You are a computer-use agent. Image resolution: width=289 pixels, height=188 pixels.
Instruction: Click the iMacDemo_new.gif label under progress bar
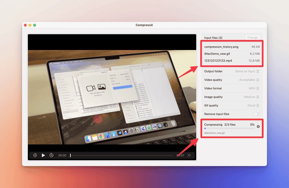point(214,133)
